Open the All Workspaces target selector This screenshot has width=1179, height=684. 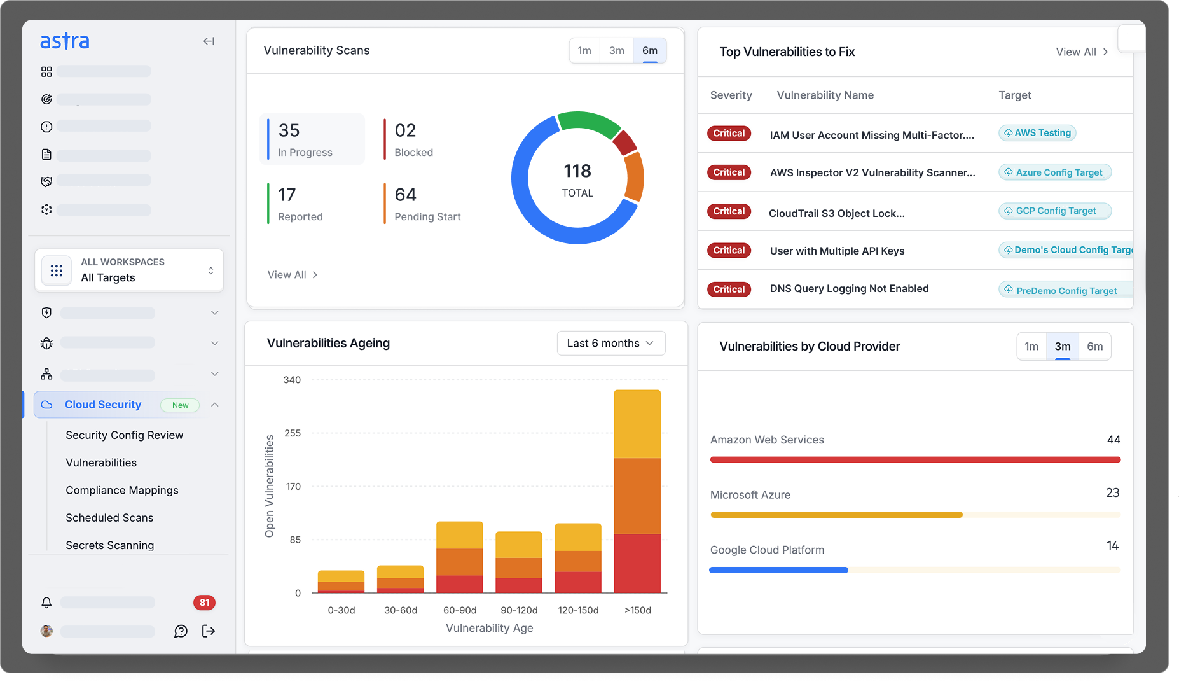point(129,270)
